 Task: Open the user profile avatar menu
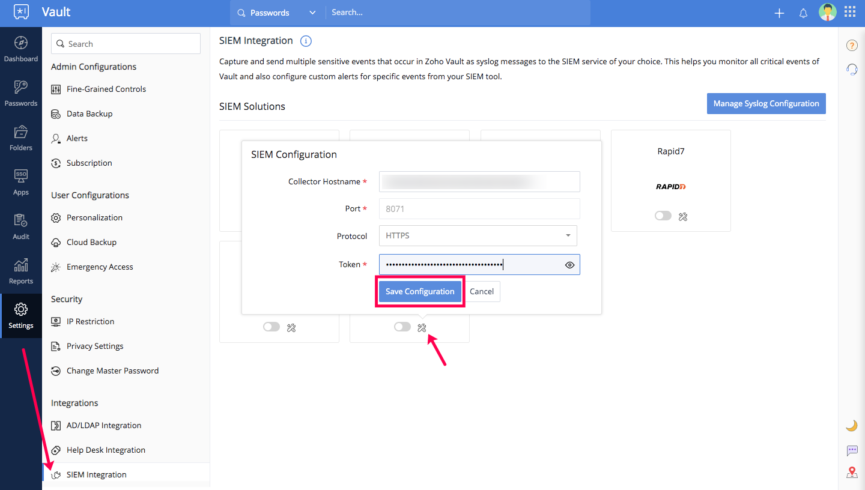(827, 13)
